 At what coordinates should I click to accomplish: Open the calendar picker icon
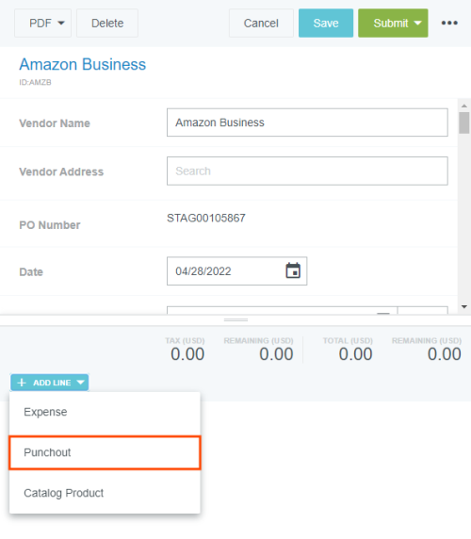293,270
